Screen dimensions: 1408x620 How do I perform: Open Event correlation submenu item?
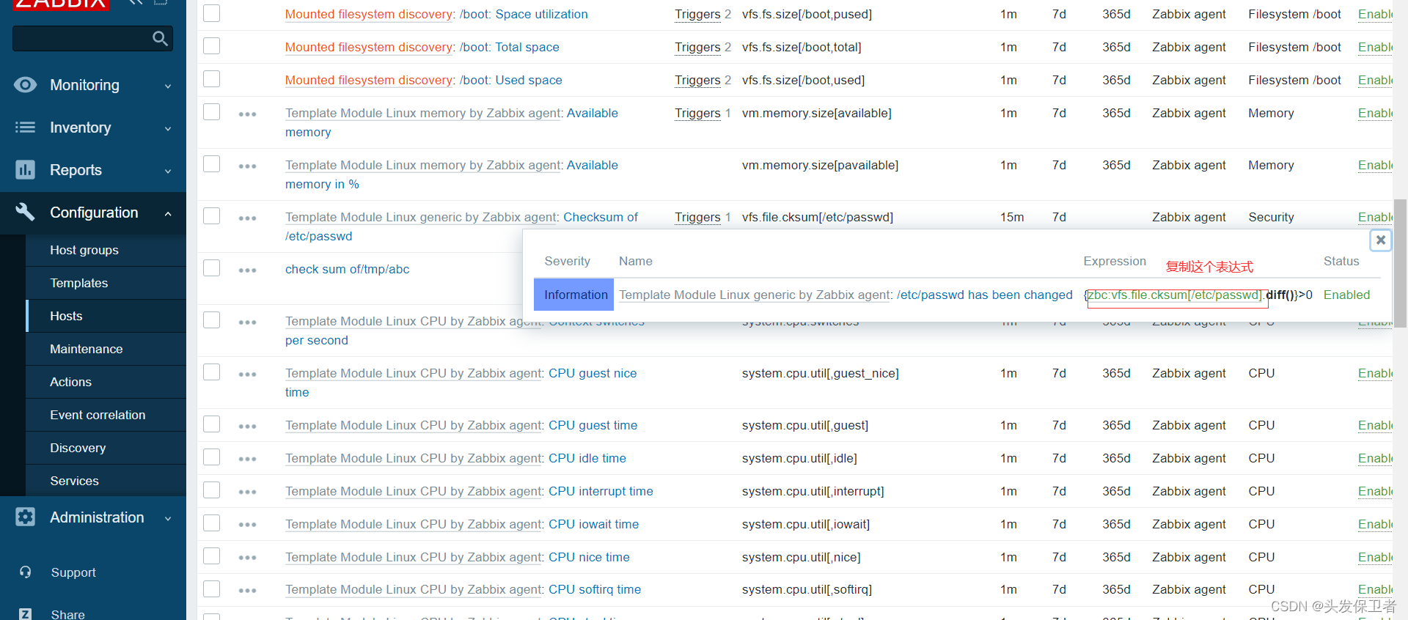(98, 415)
